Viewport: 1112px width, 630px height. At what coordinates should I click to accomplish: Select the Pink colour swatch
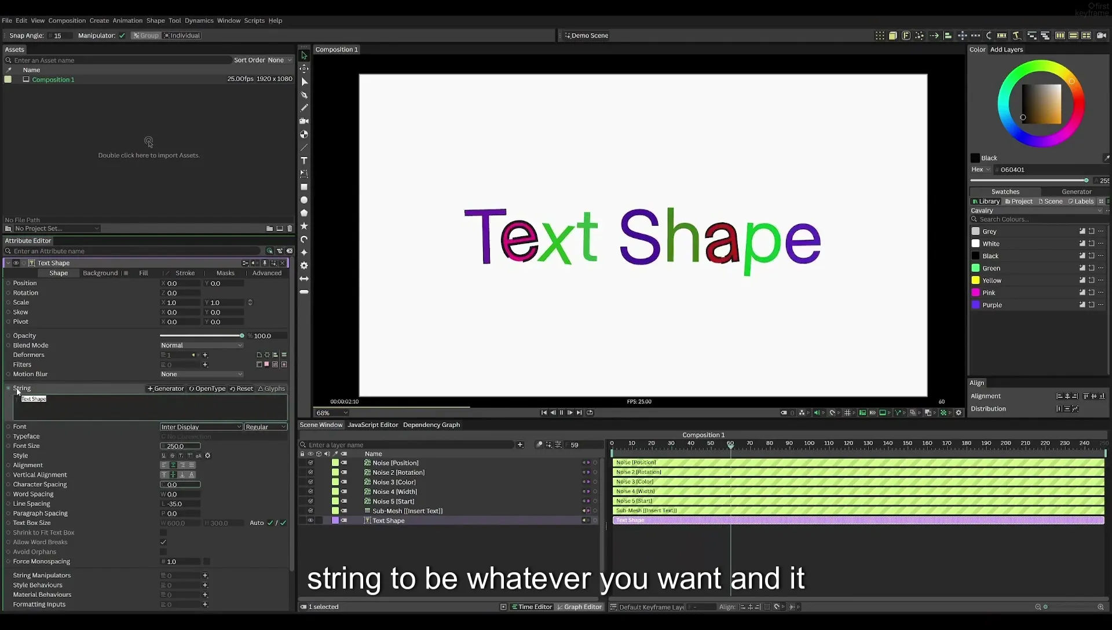[x=976, y=292]
